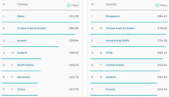The height and width of the screenshot is (97, 169).
Task: Select the 284.13 Mbps value
Action: tap(162, 16)
